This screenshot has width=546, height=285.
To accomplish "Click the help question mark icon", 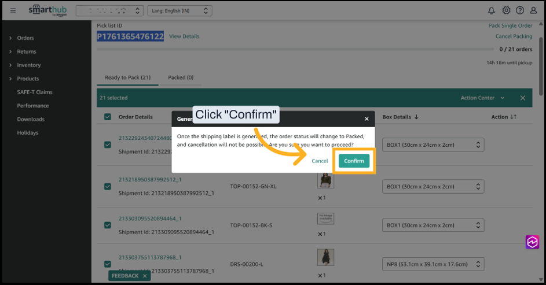I will tap(520, 10).
